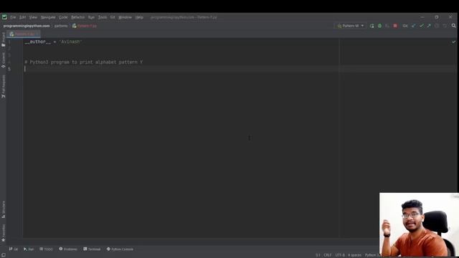This screenshot has width=459, height=258.
Task: Open the Window menu
Action: [125, 17]
